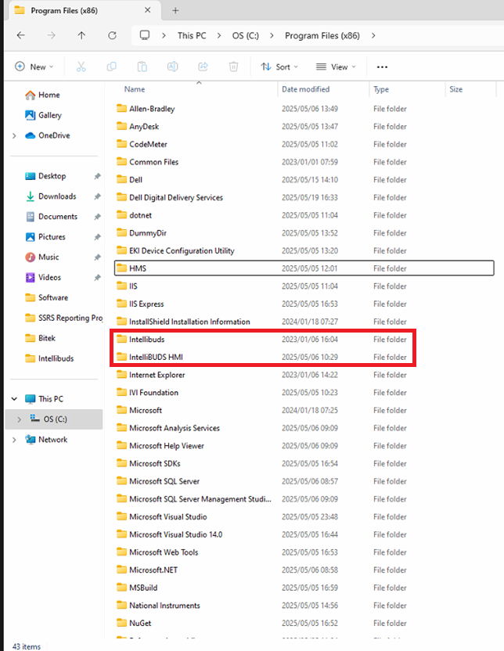504x651 pixels.
Task: Click This PC in address bar
Action: [192, 36]
